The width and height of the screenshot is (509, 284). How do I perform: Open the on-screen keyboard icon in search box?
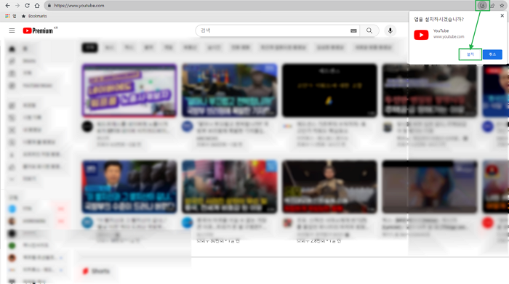point(353,31)
